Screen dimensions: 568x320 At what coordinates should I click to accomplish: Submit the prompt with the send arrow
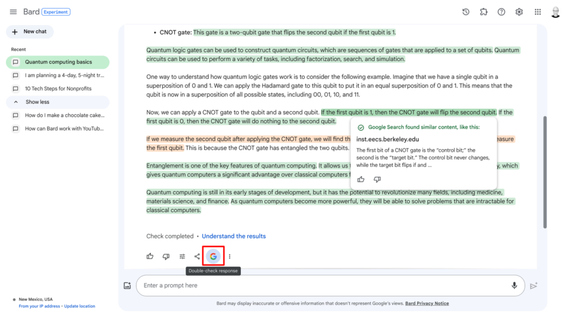tap(534, 286)
